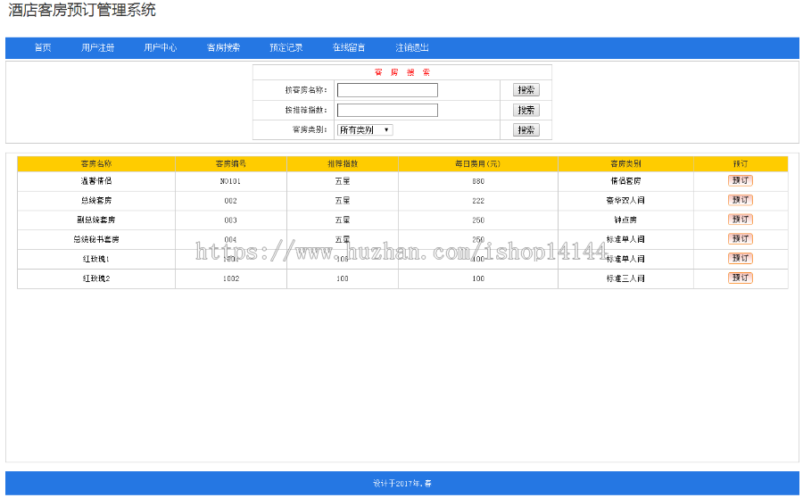Click 搜索 button for 按客房名称

coord(526,90)
